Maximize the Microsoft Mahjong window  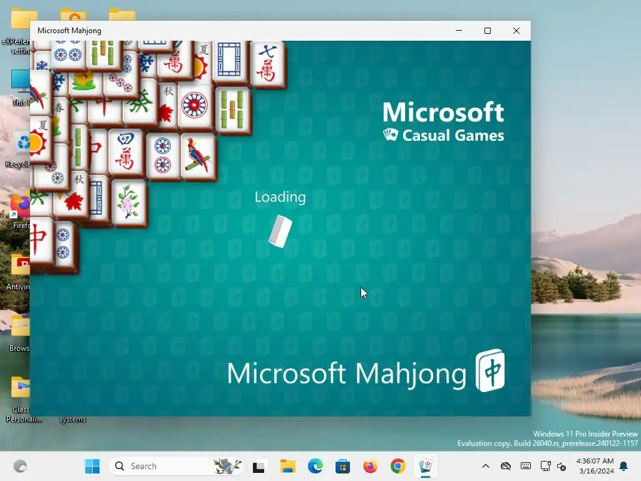487,31
